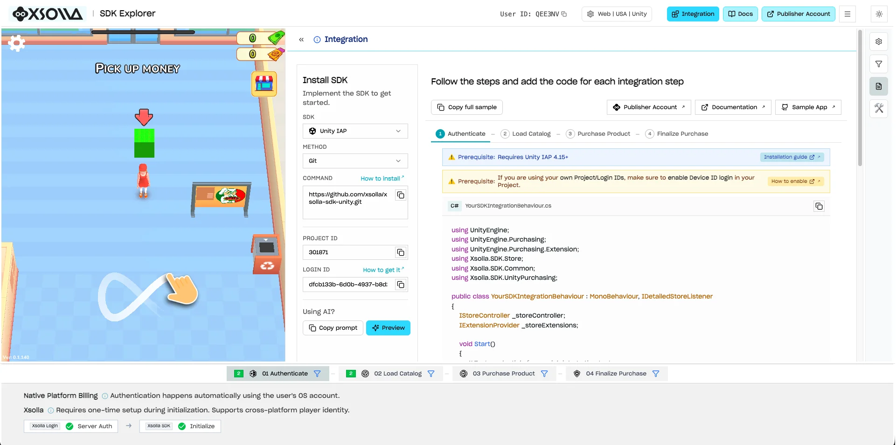Copy the Project ID 301871

click(x=401, y=252)
